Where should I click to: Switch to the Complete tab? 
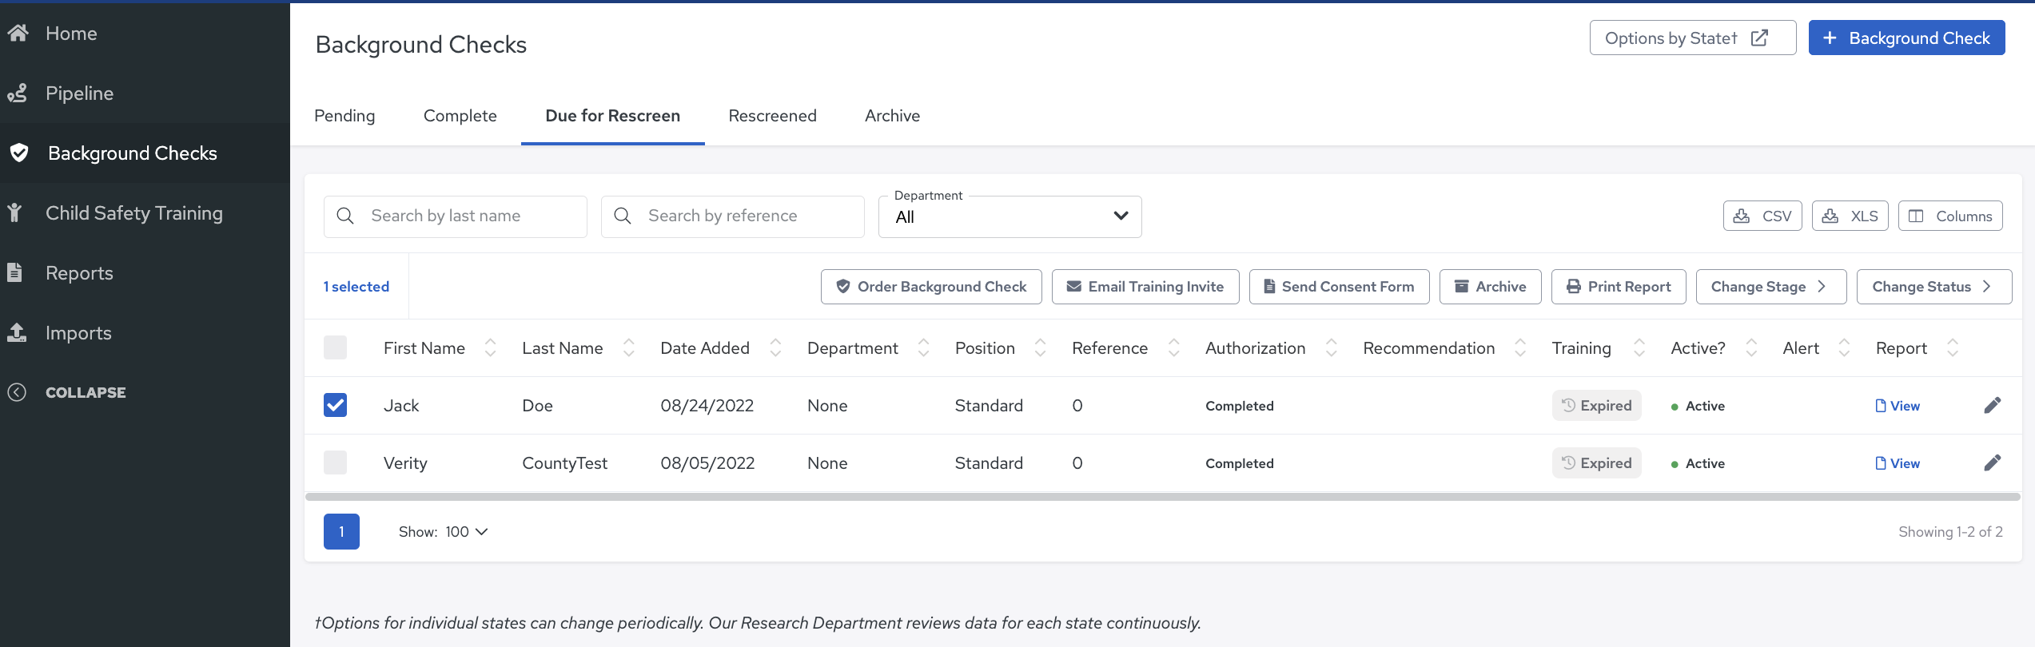pyautogui.click(x=460, y=116)
